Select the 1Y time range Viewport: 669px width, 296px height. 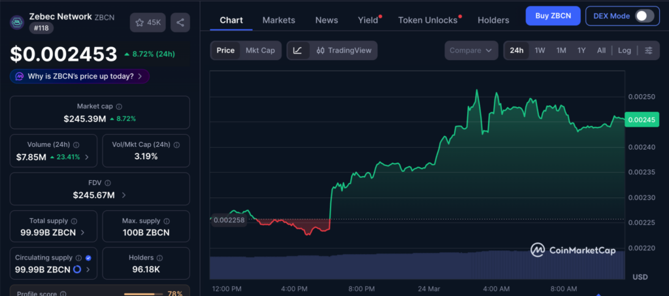[x=581, y=50]
